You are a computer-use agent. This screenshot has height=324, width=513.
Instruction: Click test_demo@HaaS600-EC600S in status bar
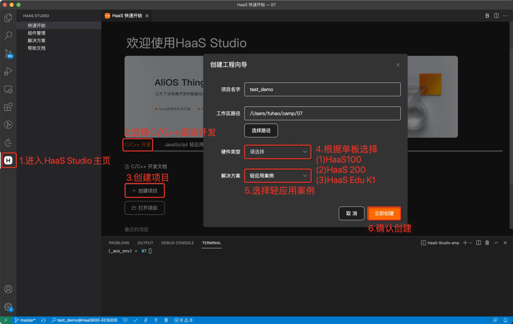point(85,320)
